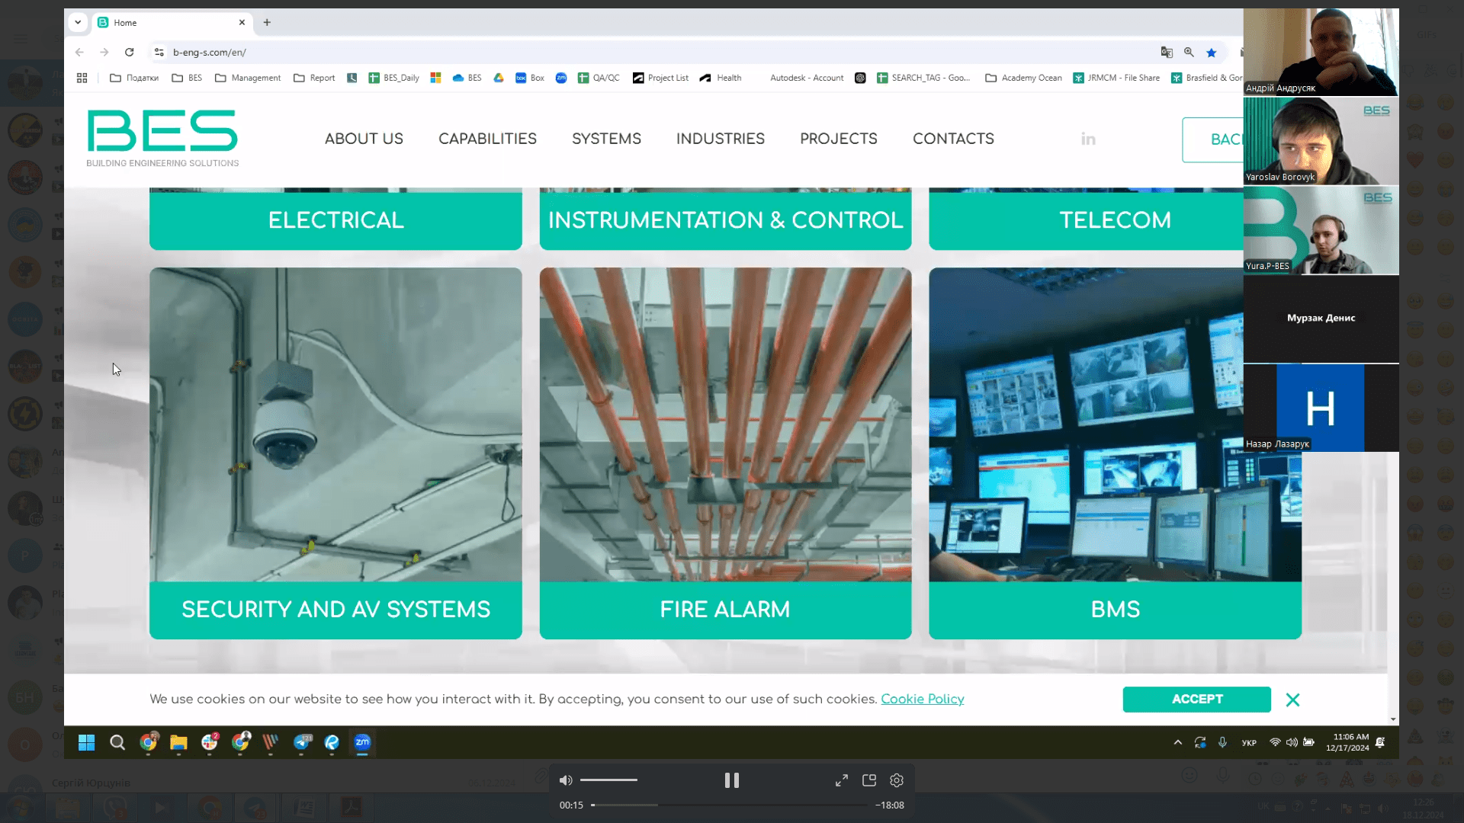Screen dimensions: 1464x823
Task: Toggle the picture-in-picture icon
Action: 869,780
